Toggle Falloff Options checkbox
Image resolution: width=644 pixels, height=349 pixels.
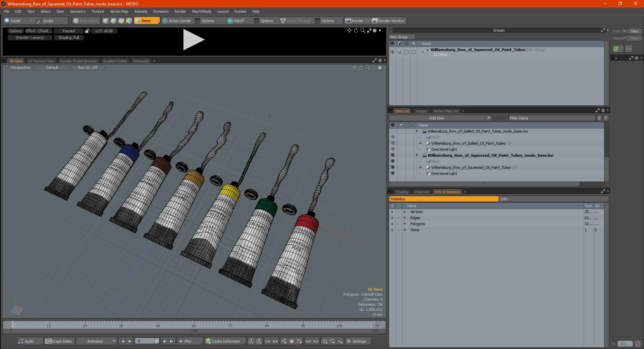point(257,21)
